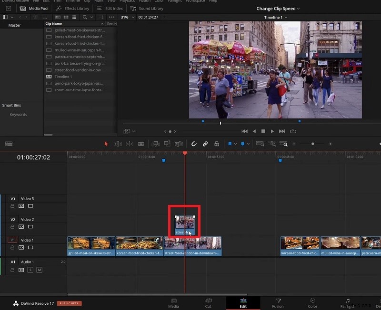The width and height of the screenshot is (381, 310).
Task: Toggle linked selection in the timeline toolbar
Action: click(205, 144)
